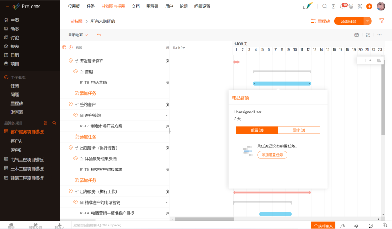Open the three-dot more options menu
392x229 pixels.
coord(379,35)
